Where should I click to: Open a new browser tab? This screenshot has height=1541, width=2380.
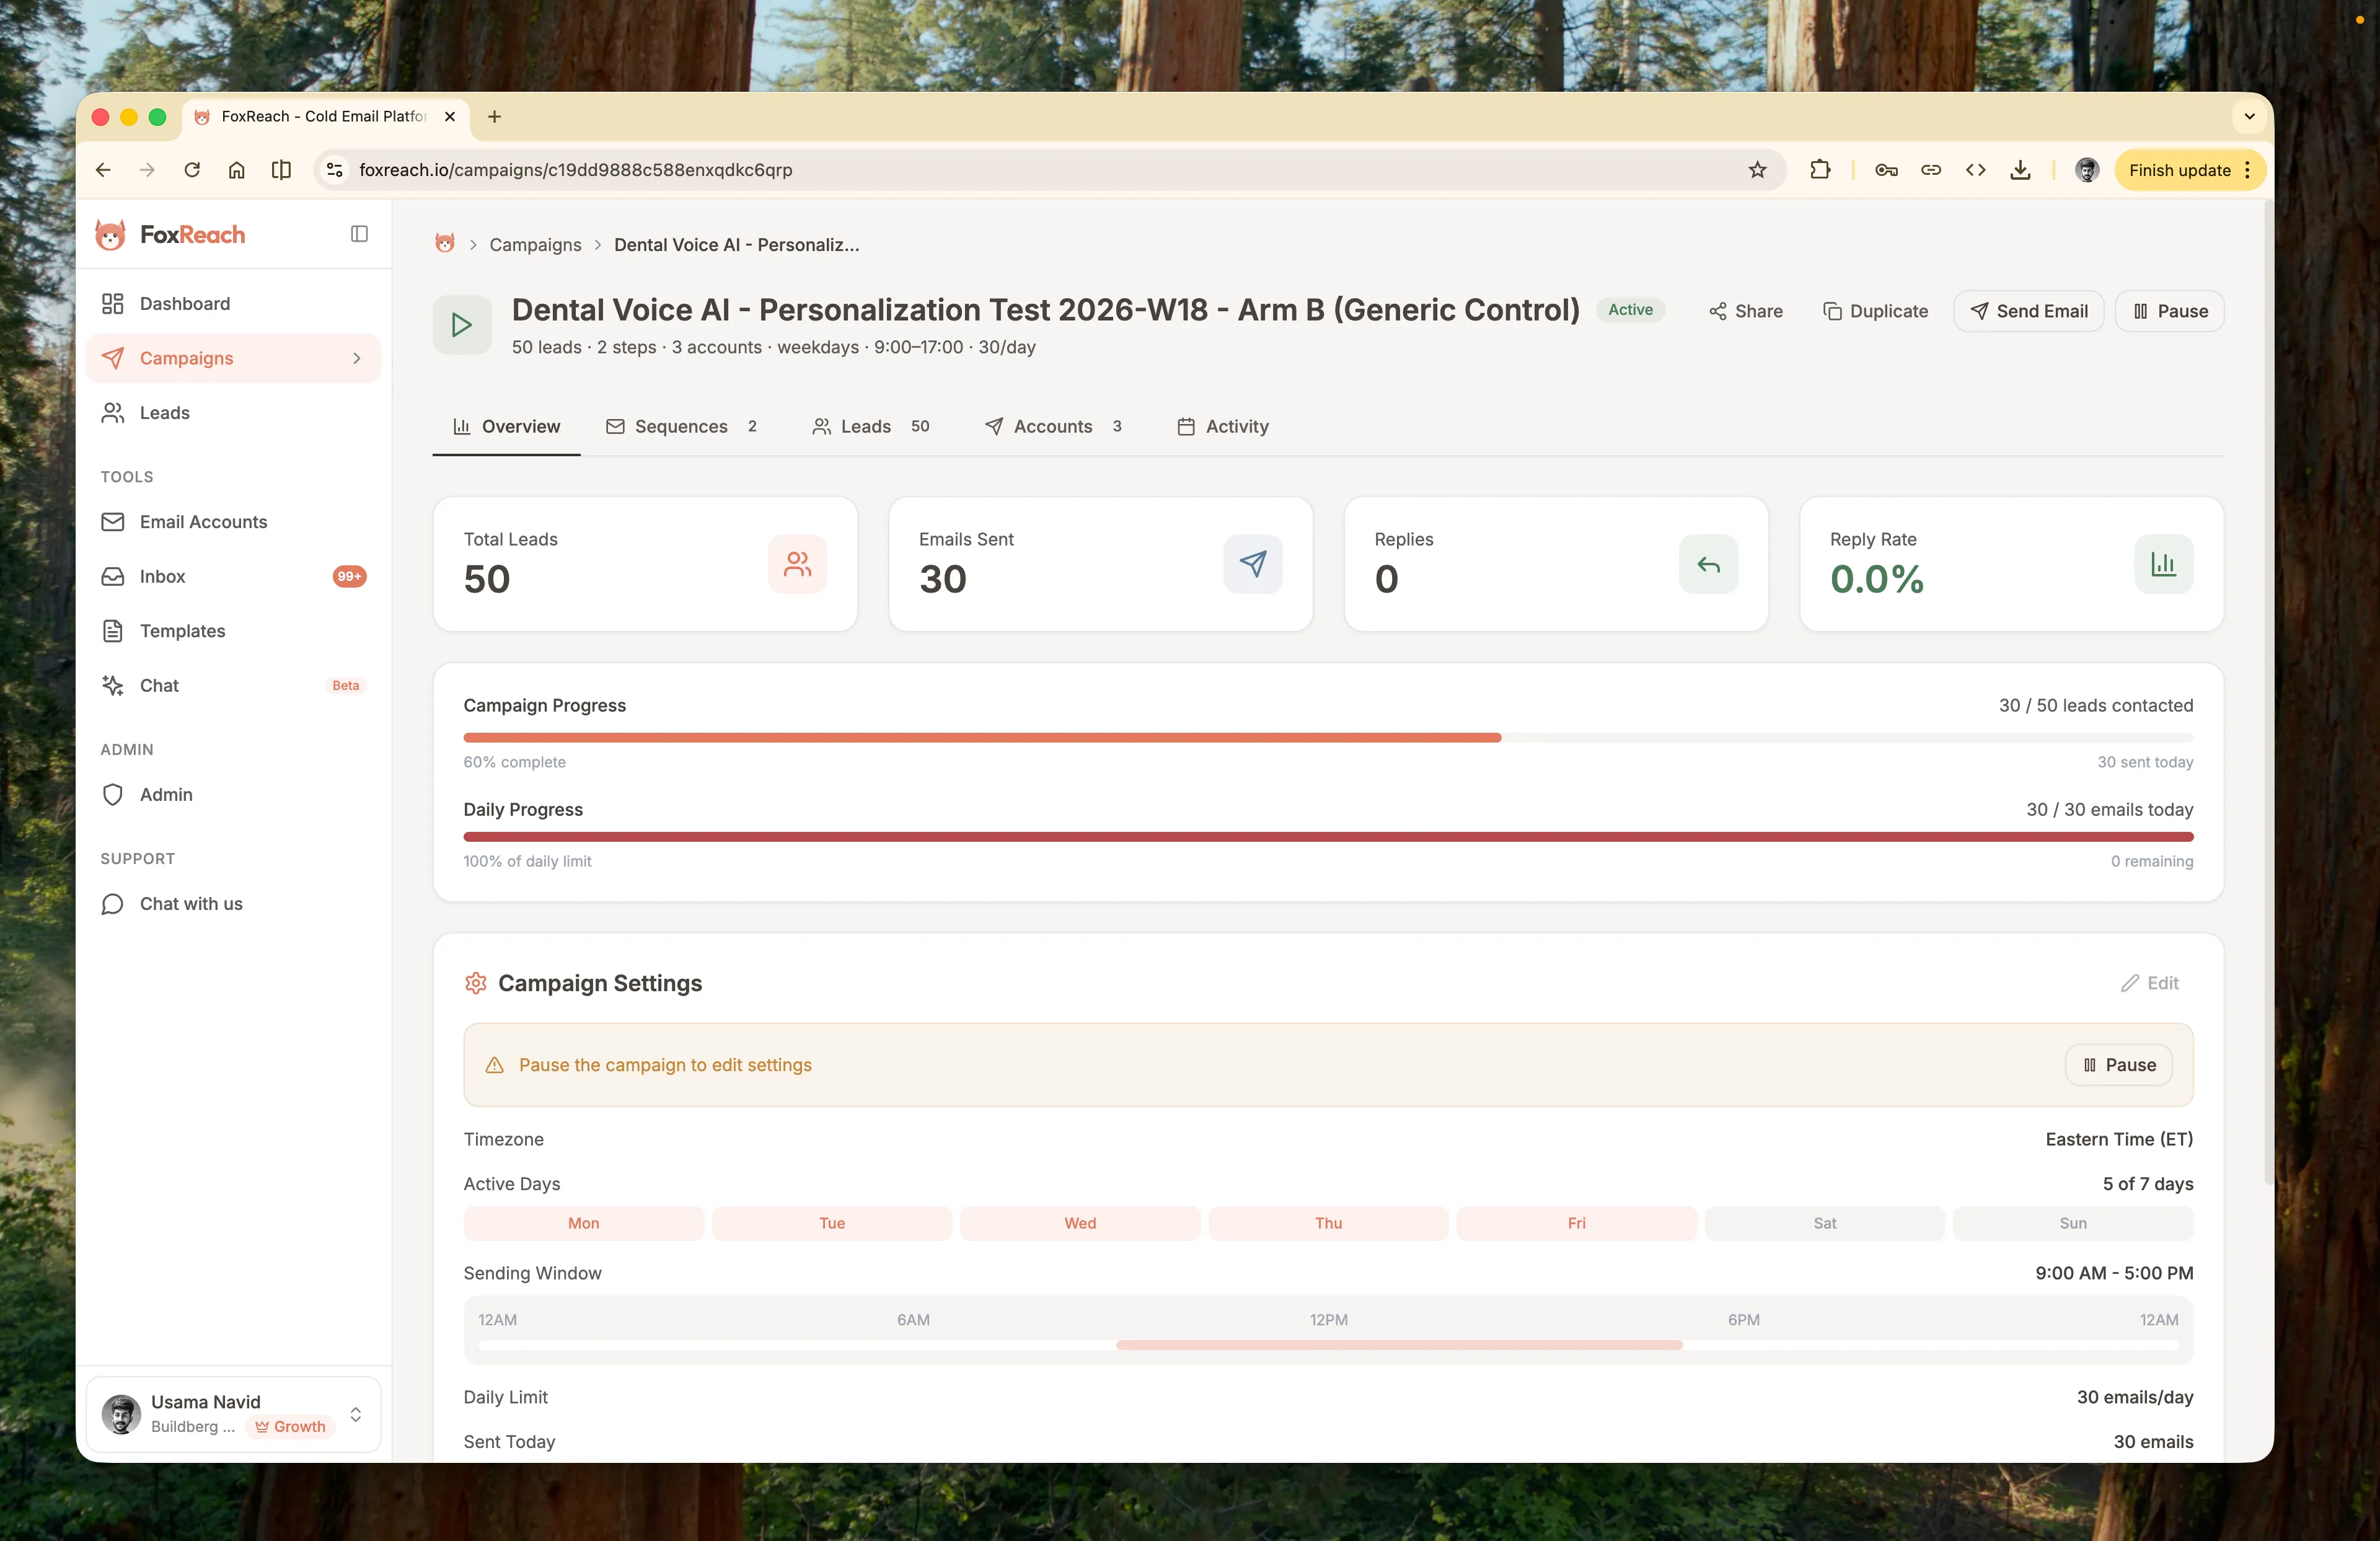[494, 117]
